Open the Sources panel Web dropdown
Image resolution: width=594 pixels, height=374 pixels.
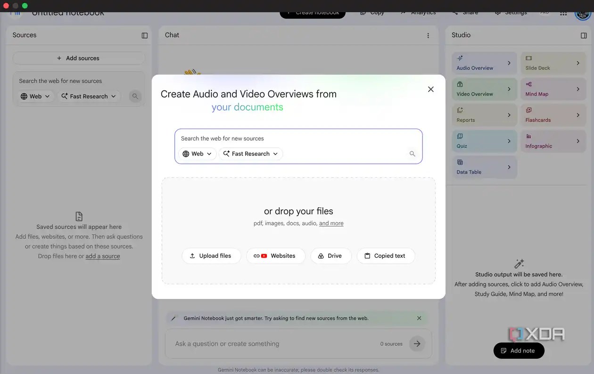pos(35,96)
